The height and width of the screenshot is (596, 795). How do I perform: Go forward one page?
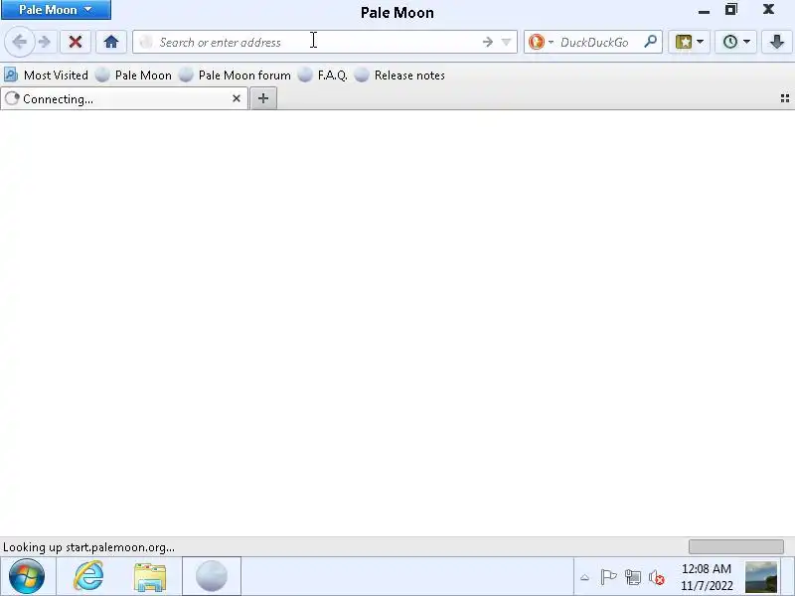[x=44, y=42]
